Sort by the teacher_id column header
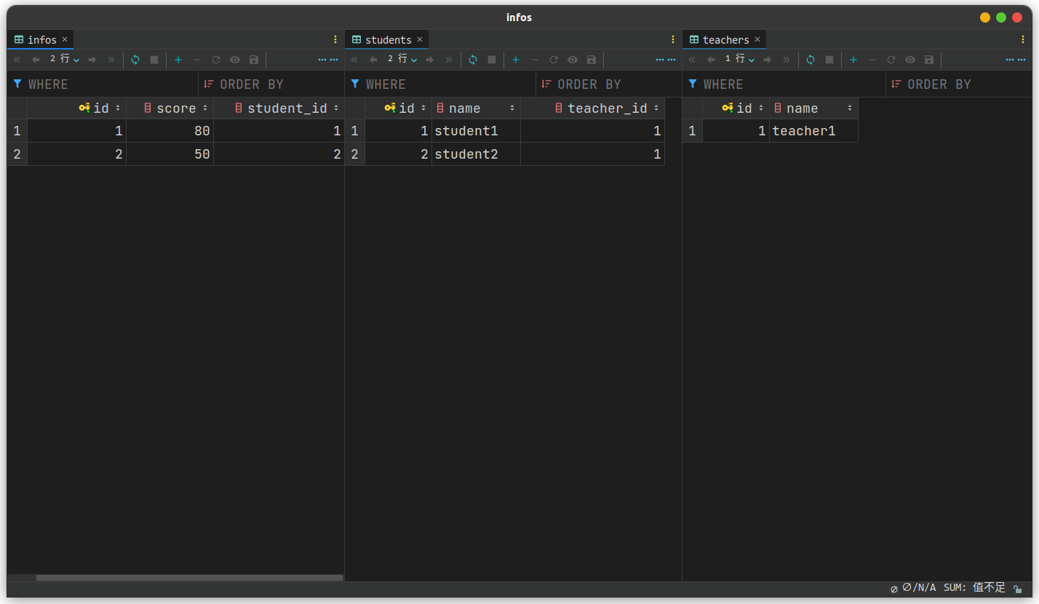 click(593, 108)
